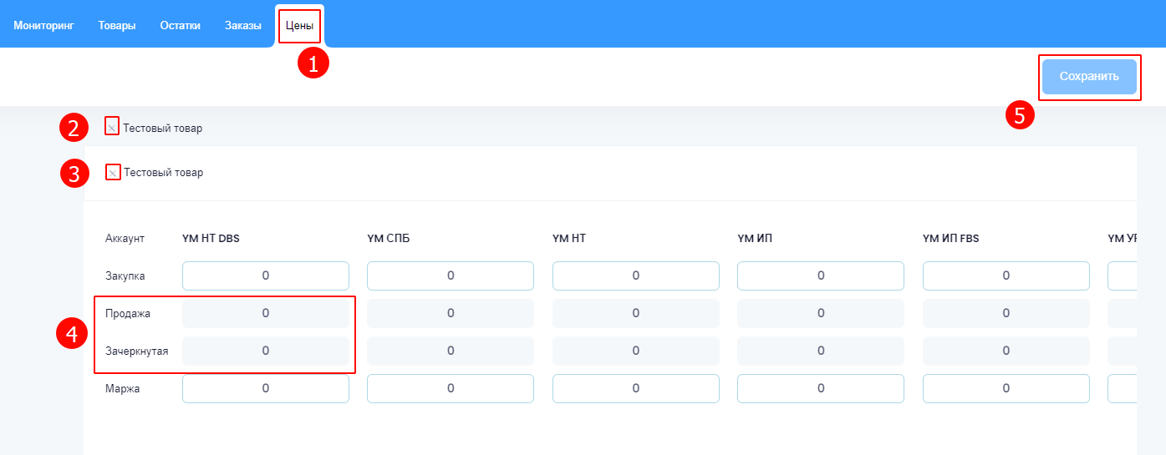Select Маржа input under YM СПБ
The image size is (1166, 455).
451,388
